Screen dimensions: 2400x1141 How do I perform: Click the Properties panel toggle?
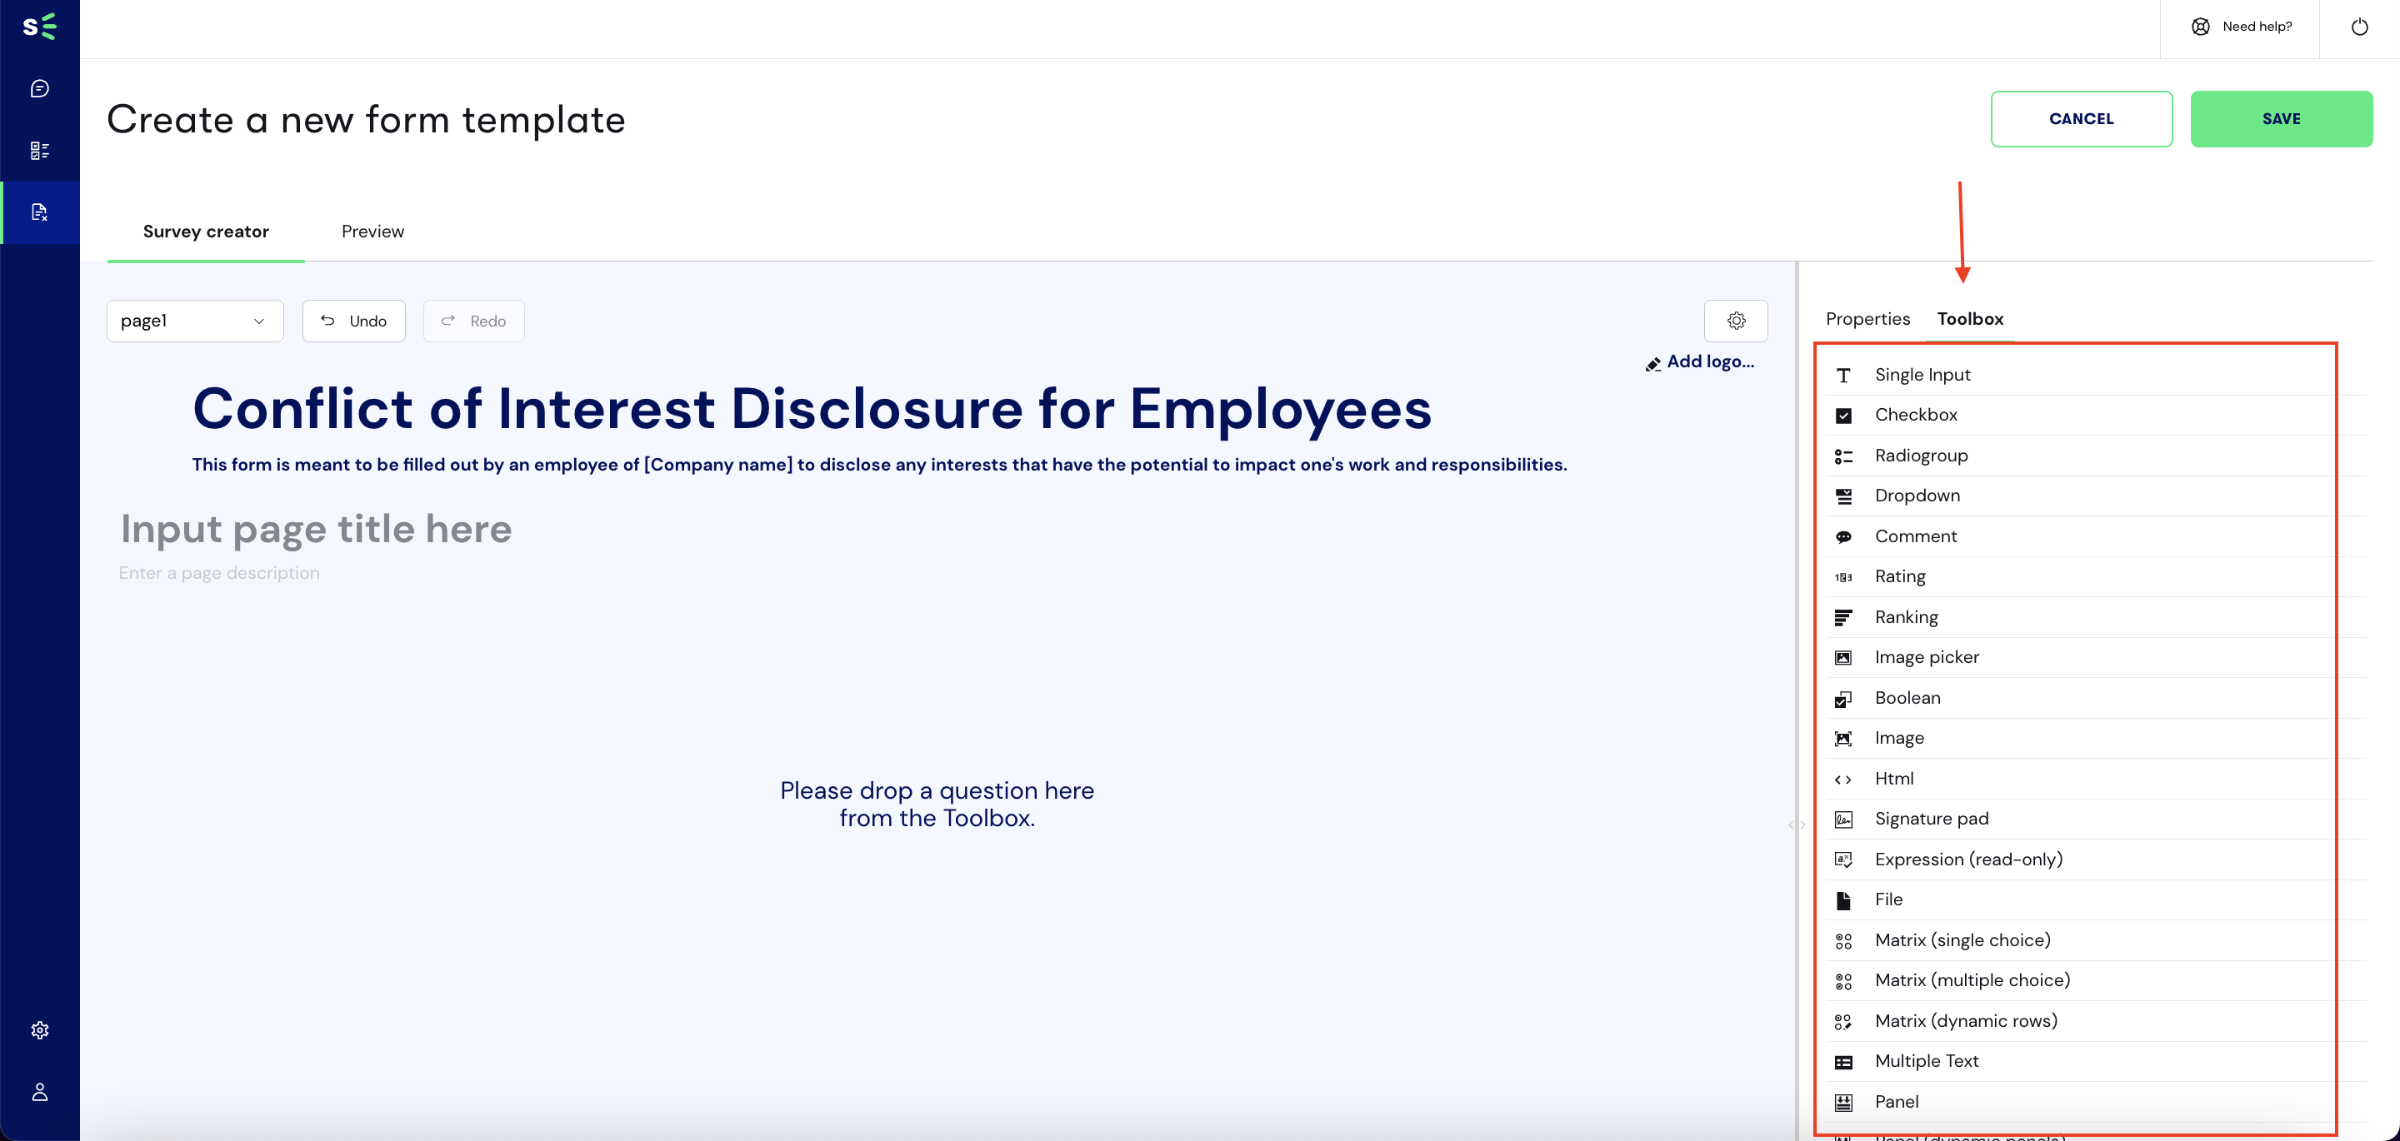coord(1867,318)
